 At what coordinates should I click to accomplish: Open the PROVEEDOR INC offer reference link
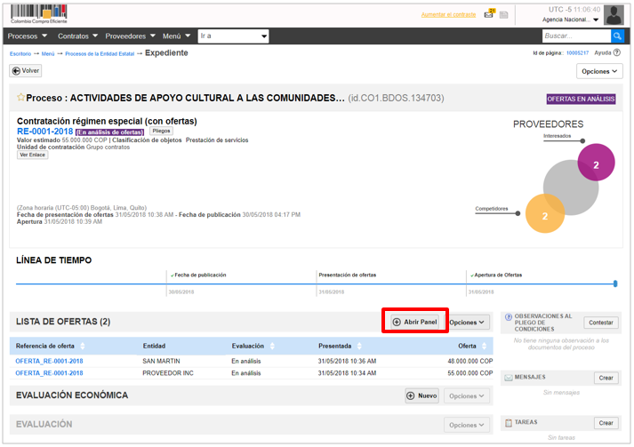[49, 373]
